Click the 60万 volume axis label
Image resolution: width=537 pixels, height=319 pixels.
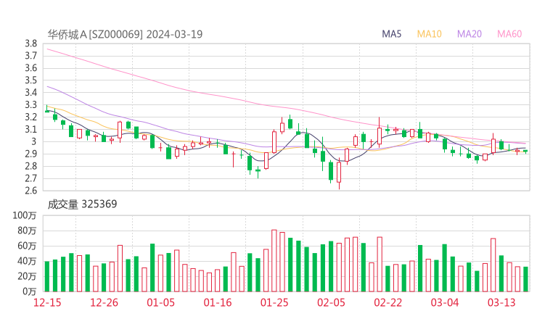27,246
